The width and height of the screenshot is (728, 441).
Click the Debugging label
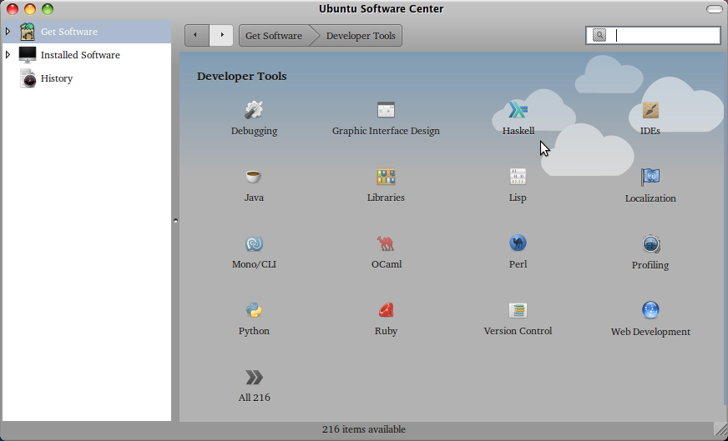coord(254,131)
